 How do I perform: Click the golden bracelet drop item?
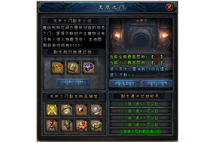96,125
